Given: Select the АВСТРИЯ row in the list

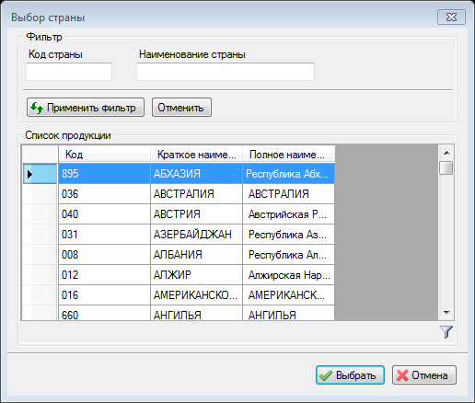Looking at the screenshot, I should coord(196,214).
